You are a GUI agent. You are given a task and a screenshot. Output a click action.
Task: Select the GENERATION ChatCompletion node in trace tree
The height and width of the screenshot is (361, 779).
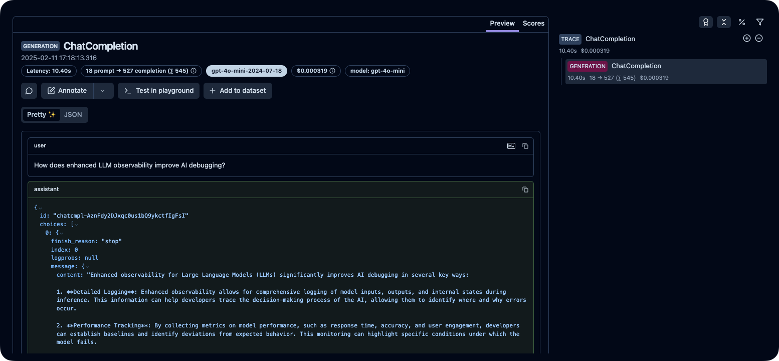tap(666, 72)
